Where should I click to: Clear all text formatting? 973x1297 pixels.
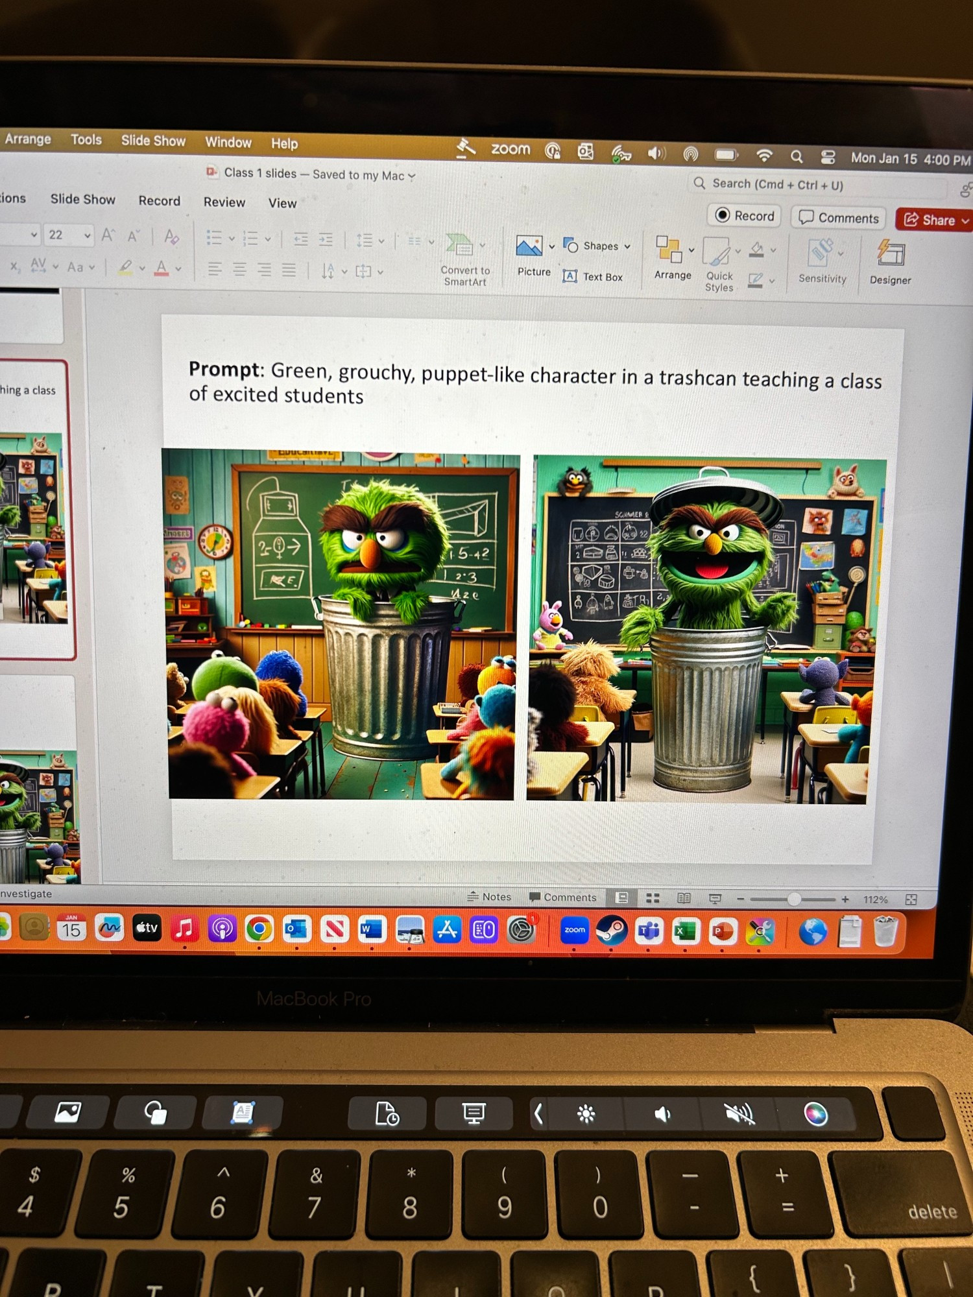point(171,237)
